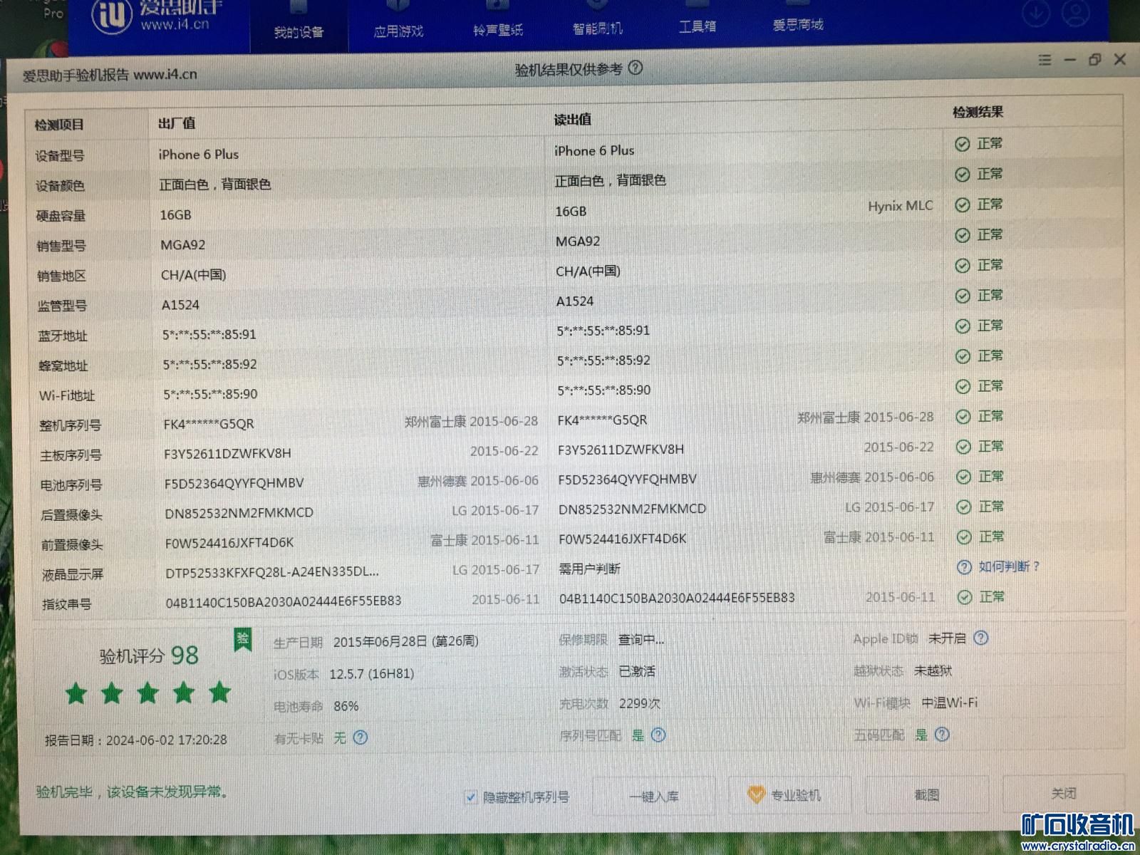1140x855 pixels.
Task: Click the 一键入库 button
Action: [654, 796]
